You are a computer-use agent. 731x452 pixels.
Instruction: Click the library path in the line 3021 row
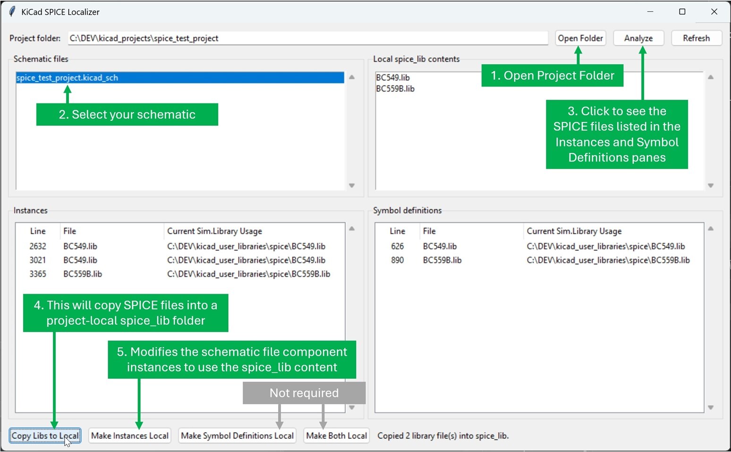click(x=246, y=260)
